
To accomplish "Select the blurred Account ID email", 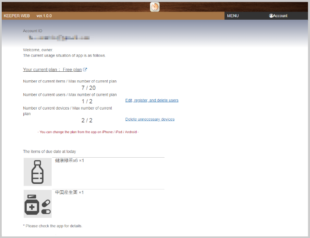I will (56, 38).
